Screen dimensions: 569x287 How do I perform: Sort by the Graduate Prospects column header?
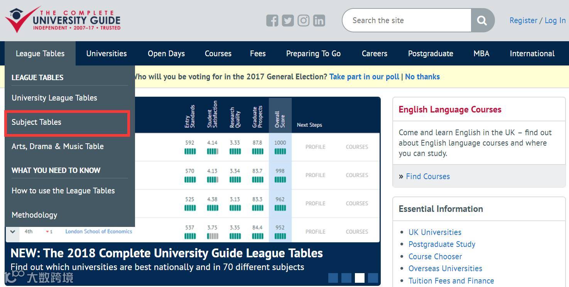point(257,116)
